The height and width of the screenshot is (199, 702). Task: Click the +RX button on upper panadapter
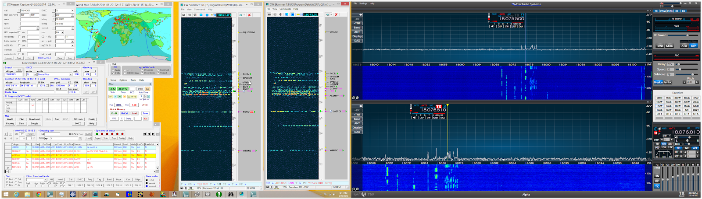[x=357, y=19]
